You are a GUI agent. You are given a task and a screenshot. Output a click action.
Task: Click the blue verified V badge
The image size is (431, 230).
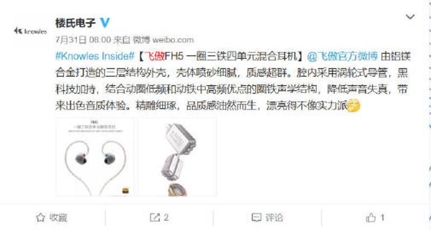(105, 23)
